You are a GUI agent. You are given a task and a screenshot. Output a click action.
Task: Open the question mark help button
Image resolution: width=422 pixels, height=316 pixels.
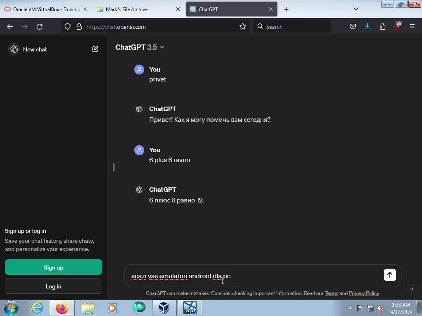tap(412, 289)
